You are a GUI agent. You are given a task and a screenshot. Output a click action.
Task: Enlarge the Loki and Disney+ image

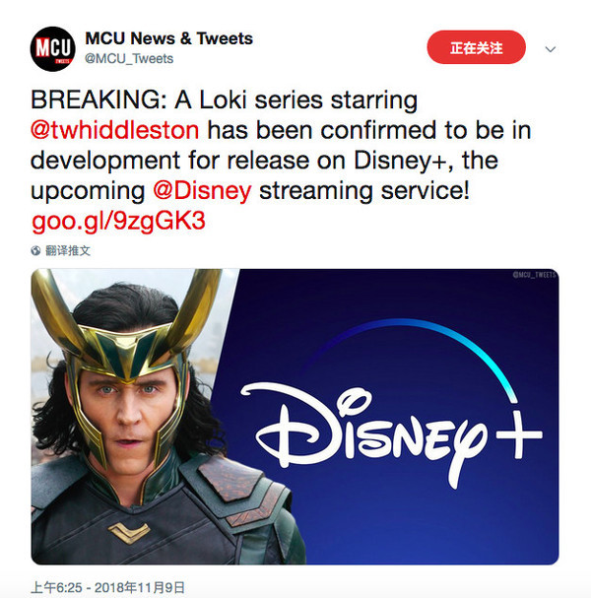295,417
